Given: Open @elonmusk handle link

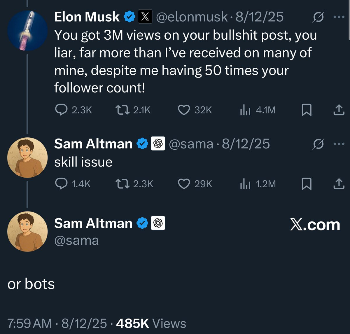Looking at the screenshot, I should coord(192,17).
